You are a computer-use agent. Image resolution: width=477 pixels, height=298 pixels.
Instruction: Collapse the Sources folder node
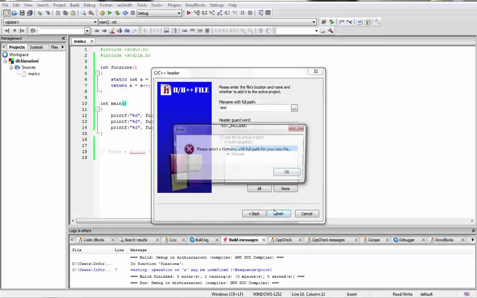(11, 67)
